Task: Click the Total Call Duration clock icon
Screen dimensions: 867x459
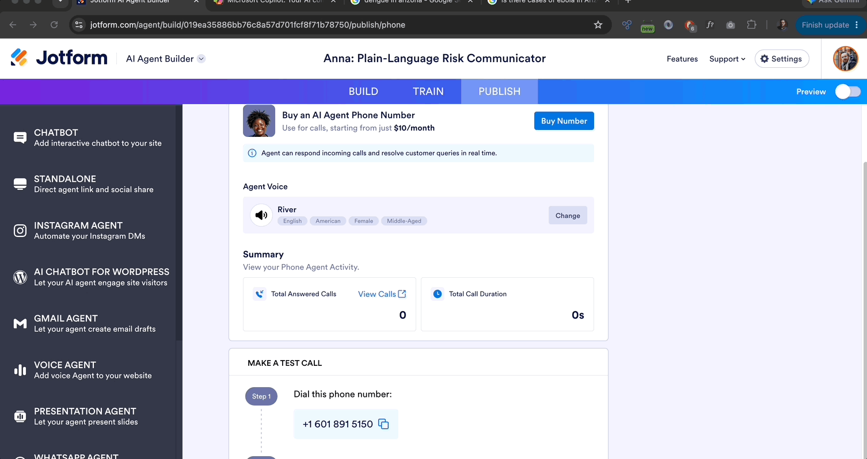Action: (x=438, y=294)
